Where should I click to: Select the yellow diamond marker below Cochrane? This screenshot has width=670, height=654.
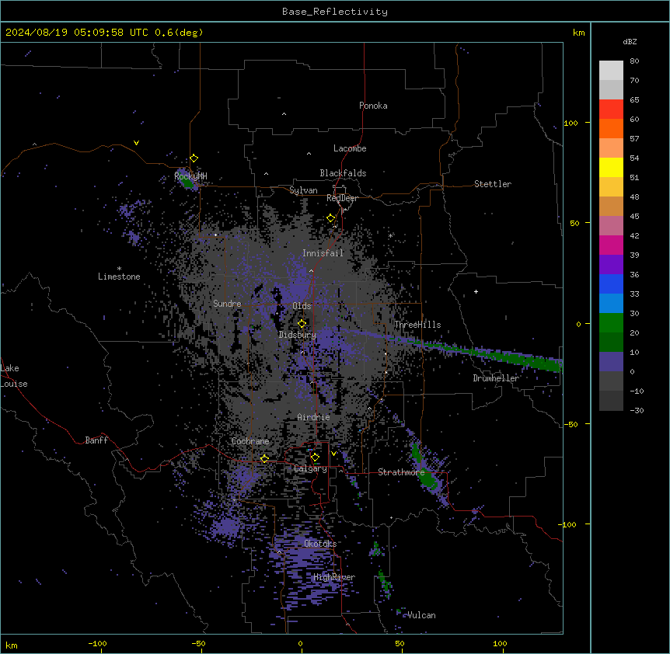click(x=264, y=458)
